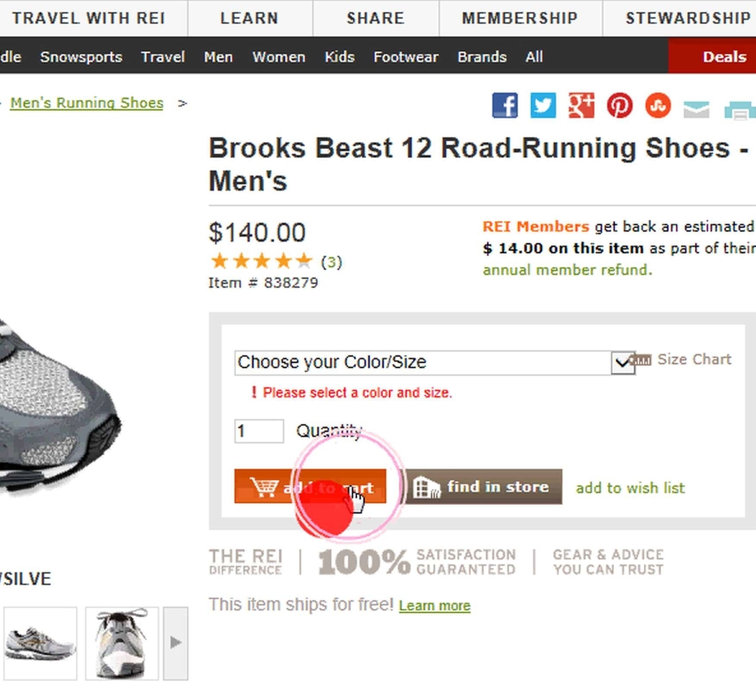The height and width of the screenshot is (695, 756).
Task: Email this product page
Action: 696,109
